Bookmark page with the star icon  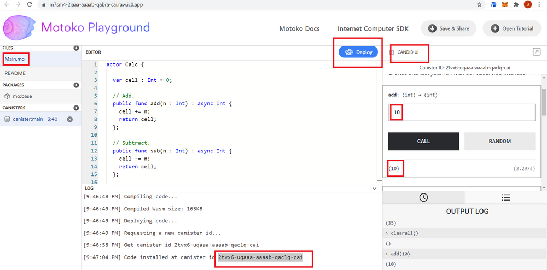[479, 5]
